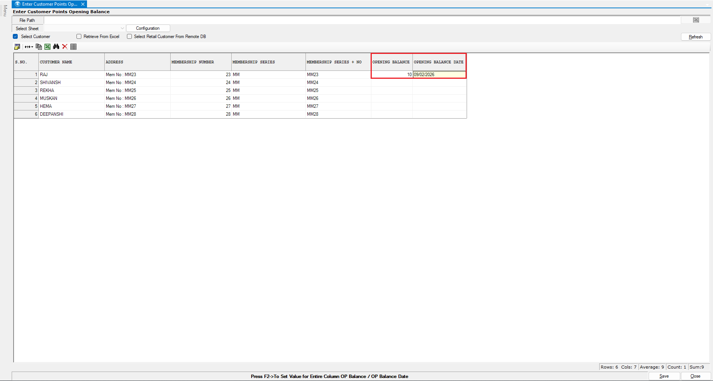This screenshot has height=381, width=713.
Task: Click the red X delete icon
Action: click(65, 47)
